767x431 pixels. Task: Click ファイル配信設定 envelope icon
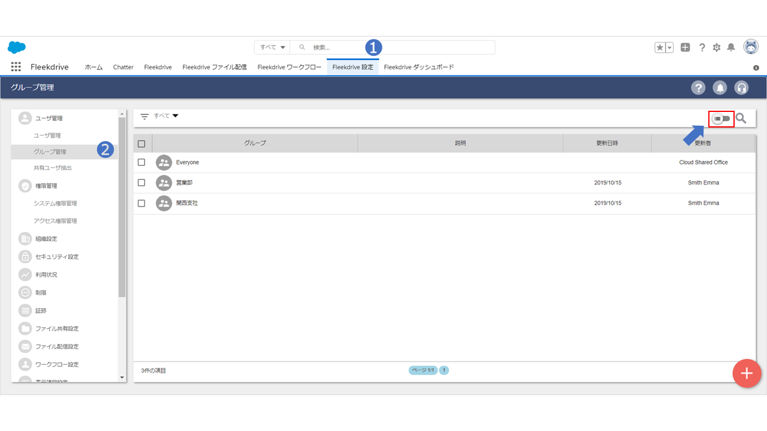[x=25, y=347]
